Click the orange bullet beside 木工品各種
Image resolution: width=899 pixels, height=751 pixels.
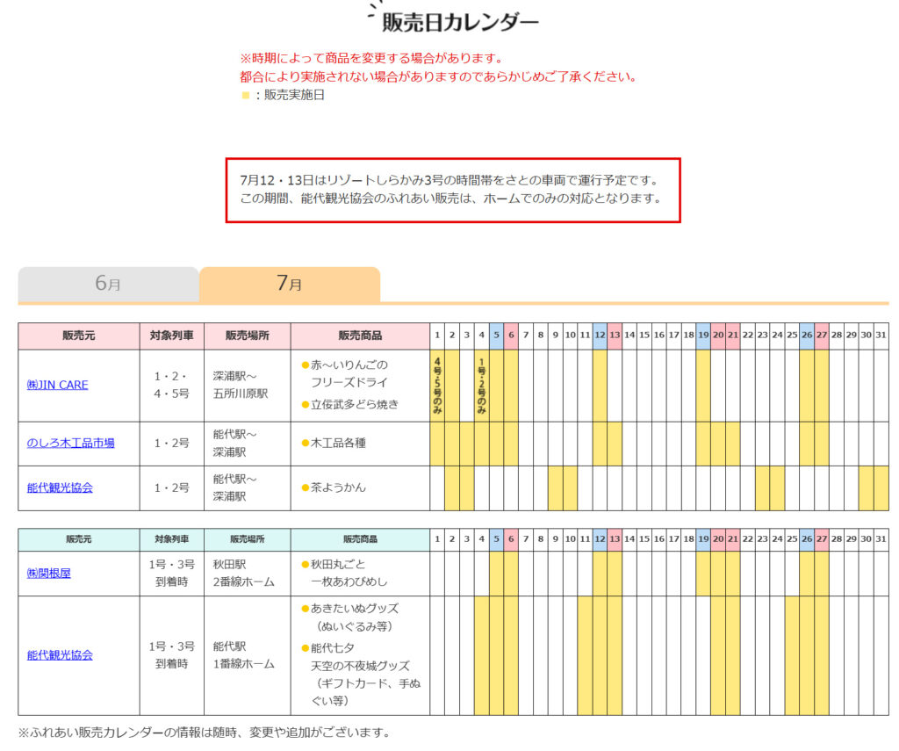pos(305,443)
